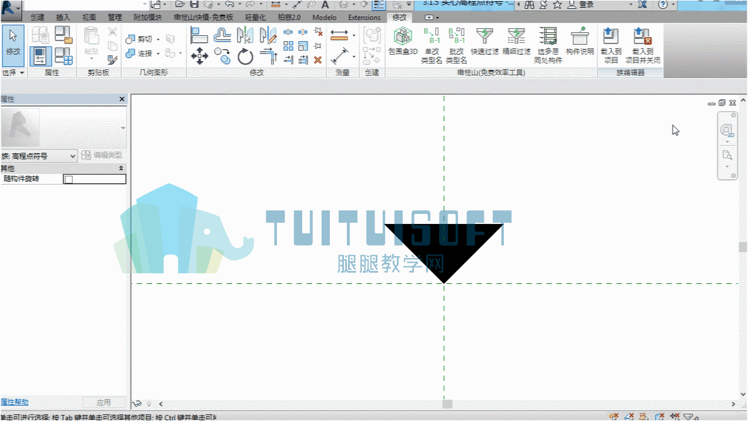Viewport: 749px width, 422px height.
Task: Open the 包围盒3D bounding box tool
Action: pyautogui.click(x=403, y=41)
